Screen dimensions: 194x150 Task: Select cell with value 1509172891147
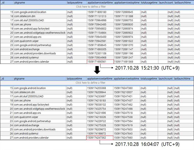click(x=127, y=49)
